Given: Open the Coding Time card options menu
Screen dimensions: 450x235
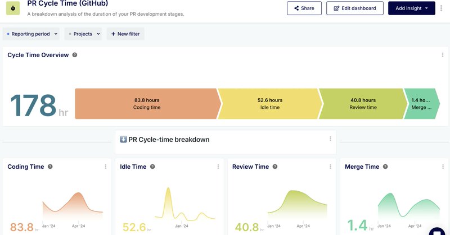Looking at the screenshot, I should (x=105, y=167).
